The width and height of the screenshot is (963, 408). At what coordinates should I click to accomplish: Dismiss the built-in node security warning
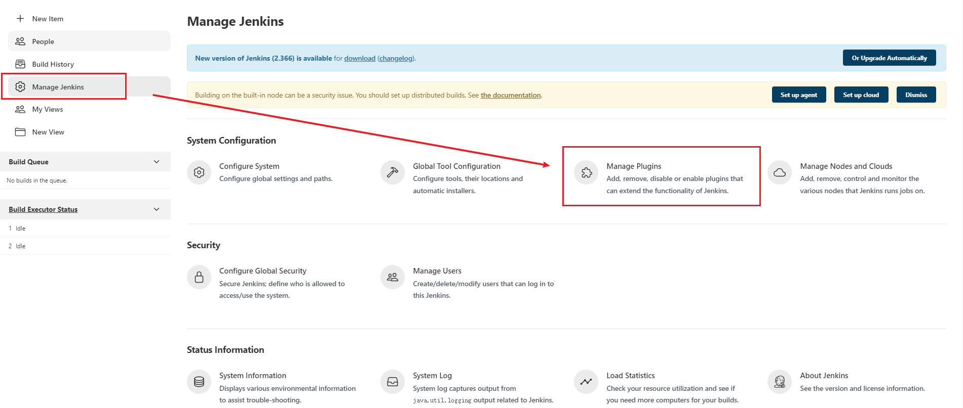[x=916, y=95]
